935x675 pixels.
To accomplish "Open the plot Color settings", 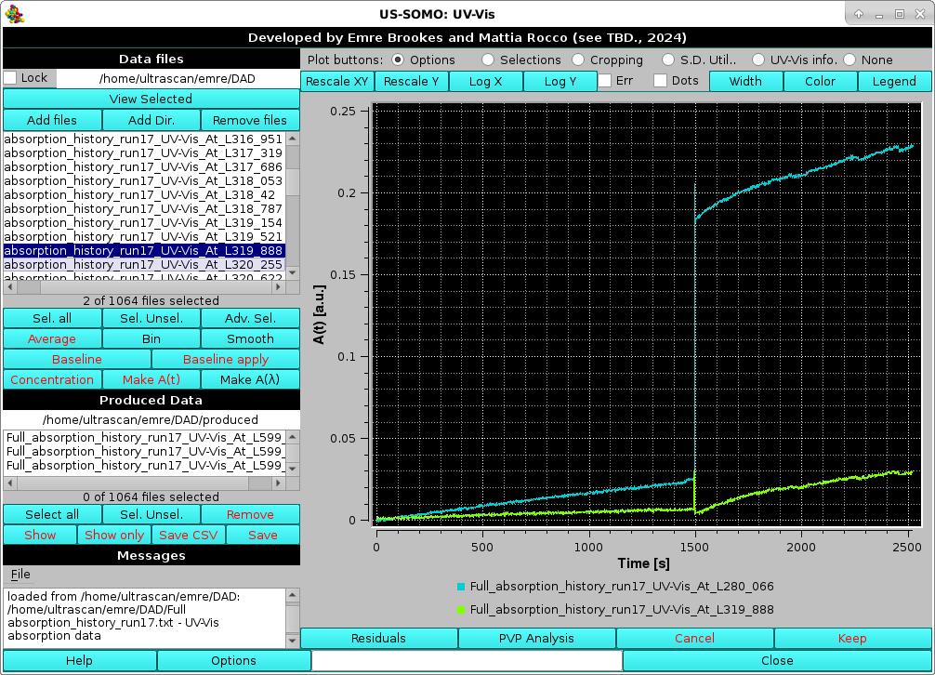I will tap(819, 81).
